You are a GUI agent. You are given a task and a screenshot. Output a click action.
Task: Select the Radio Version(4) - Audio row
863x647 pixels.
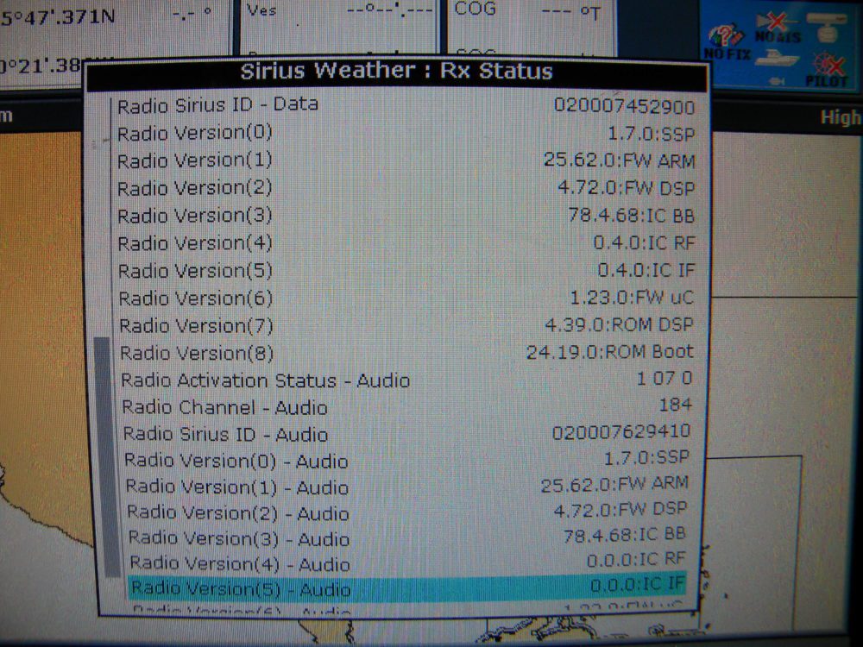(408, 562)
